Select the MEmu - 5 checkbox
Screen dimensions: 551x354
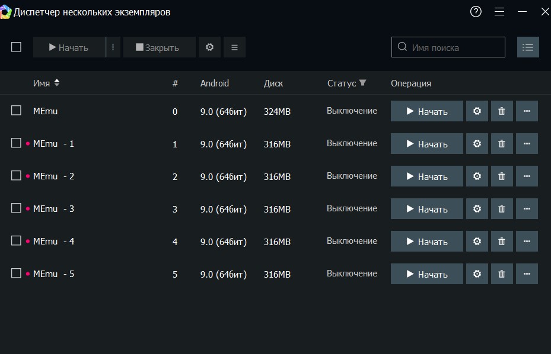tap(17, 273)
